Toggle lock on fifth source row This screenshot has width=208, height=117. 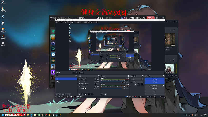point(98,88)
